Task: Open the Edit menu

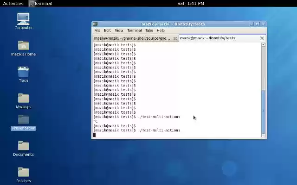Action: click(x=107, y=31)
